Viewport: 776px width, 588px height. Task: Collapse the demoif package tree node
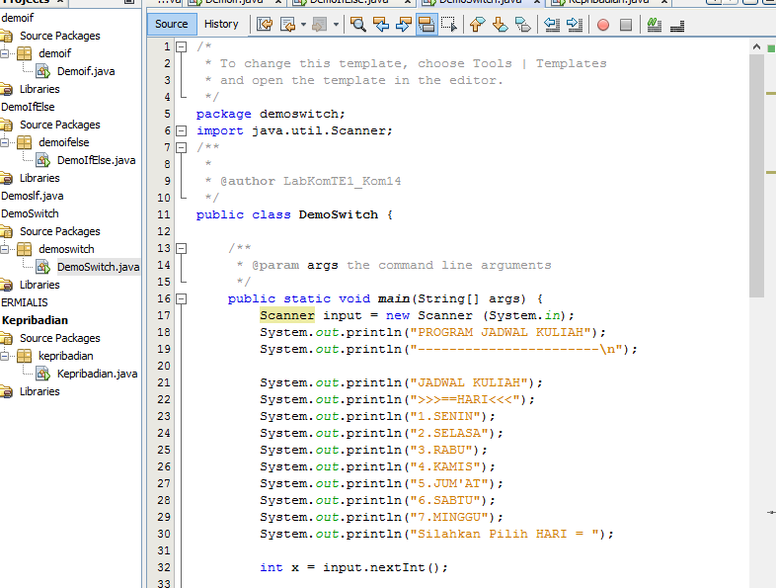tap(5, 53)
